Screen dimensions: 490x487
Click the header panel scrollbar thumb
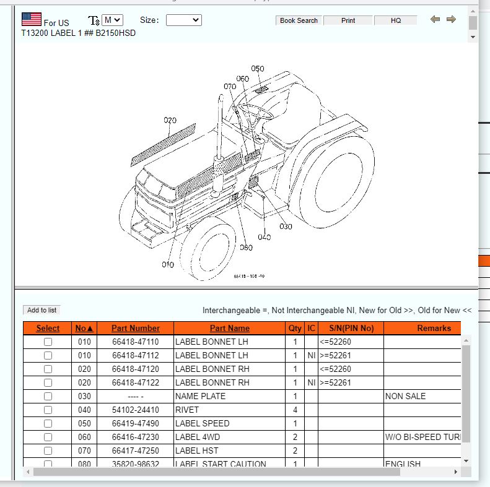pyautogui.click(x=473, y=23)
